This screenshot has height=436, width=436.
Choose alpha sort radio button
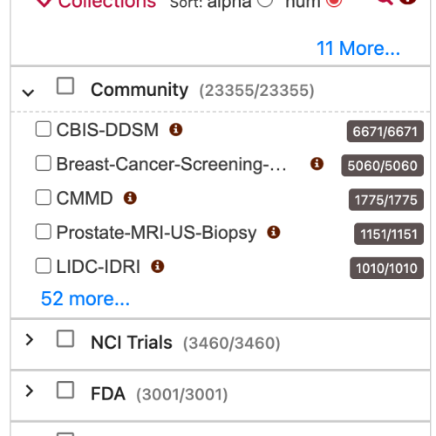pos(265,3)
